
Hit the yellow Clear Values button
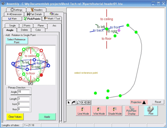coord(15,117)
